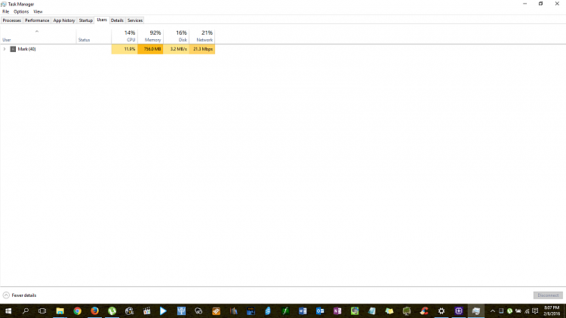Launch Firefox from the taskbar
566x318 pixels.
[x=94, y=310]
